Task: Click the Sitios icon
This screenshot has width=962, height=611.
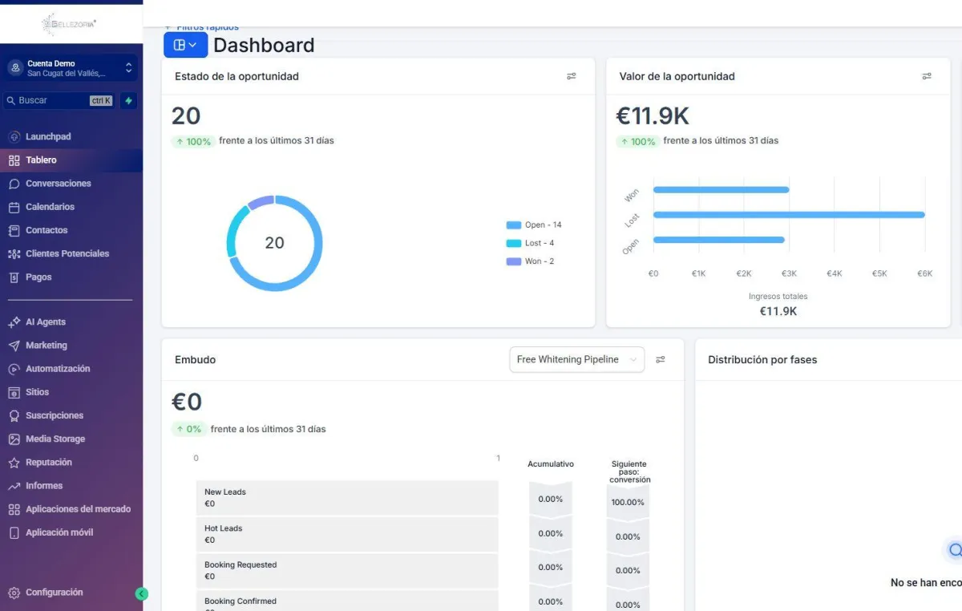Action: [x=14, y=392]
